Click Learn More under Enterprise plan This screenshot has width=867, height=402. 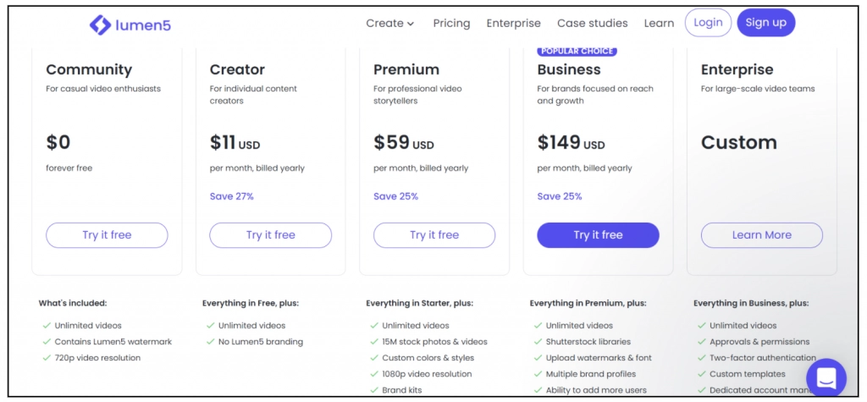point(761,235)
